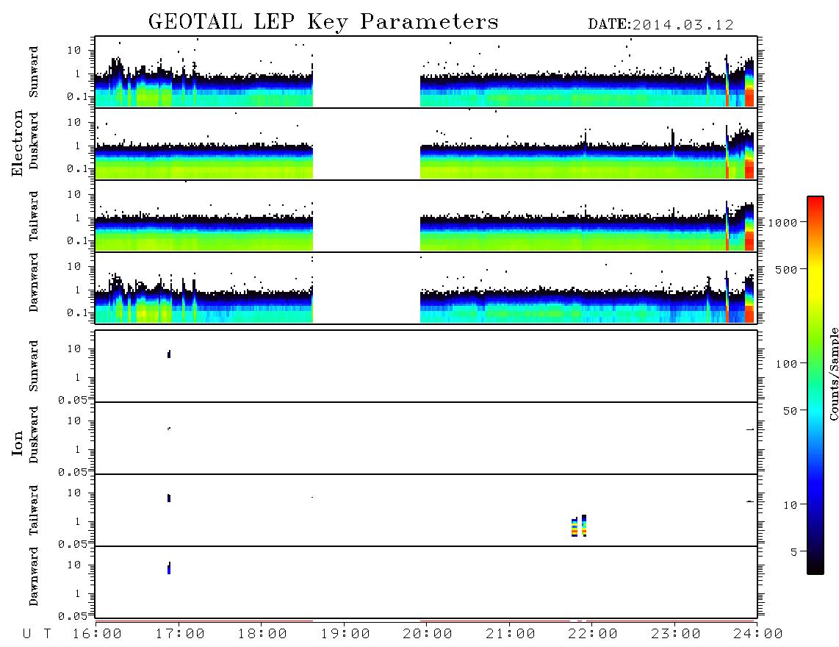The height and width of the screenshot is (647, 839).
Task: Click the 16:00 time tick label
Action: click(x=98, y=634)
